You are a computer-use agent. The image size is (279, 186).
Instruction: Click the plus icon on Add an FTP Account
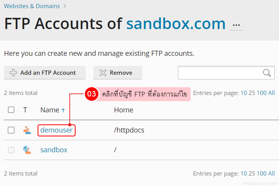[x=14, y=73]
